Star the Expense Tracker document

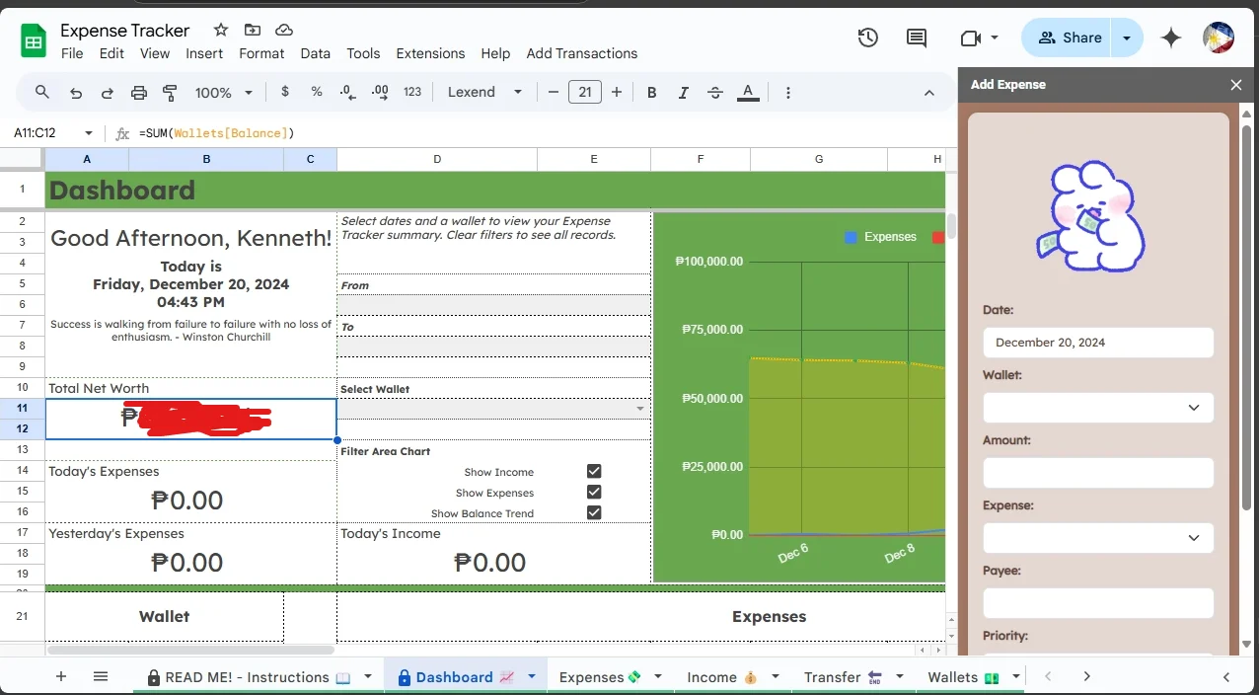[x=221, y=31]
